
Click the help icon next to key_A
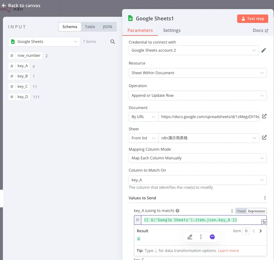(178, 211)
